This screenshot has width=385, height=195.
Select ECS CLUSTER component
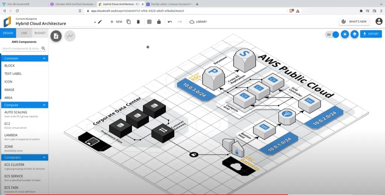24,166
